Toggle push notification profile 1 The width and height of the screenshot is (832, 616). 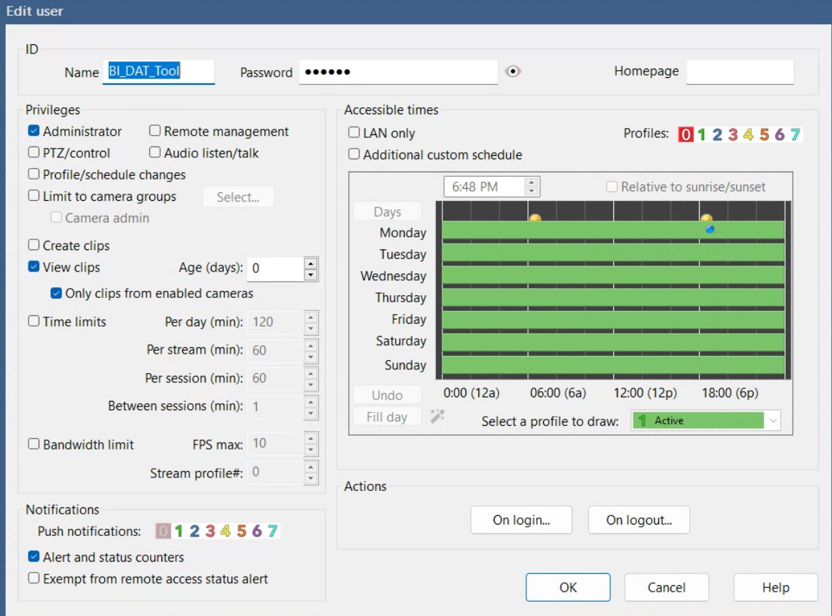(x=179, y=531)
